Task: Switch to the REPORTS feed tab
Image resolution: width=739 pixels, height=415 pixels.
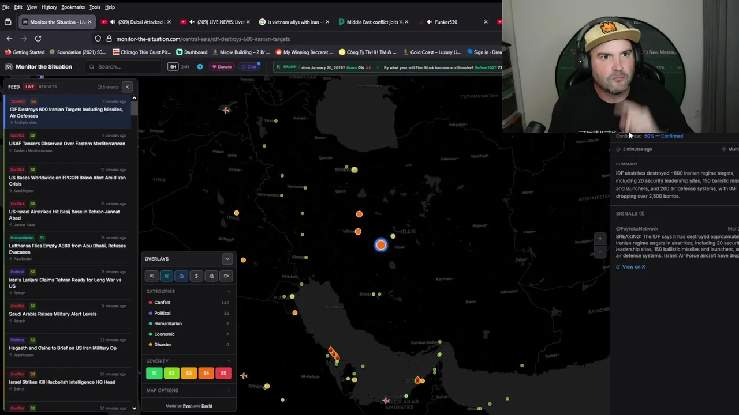Action: [x=48, y=87]
